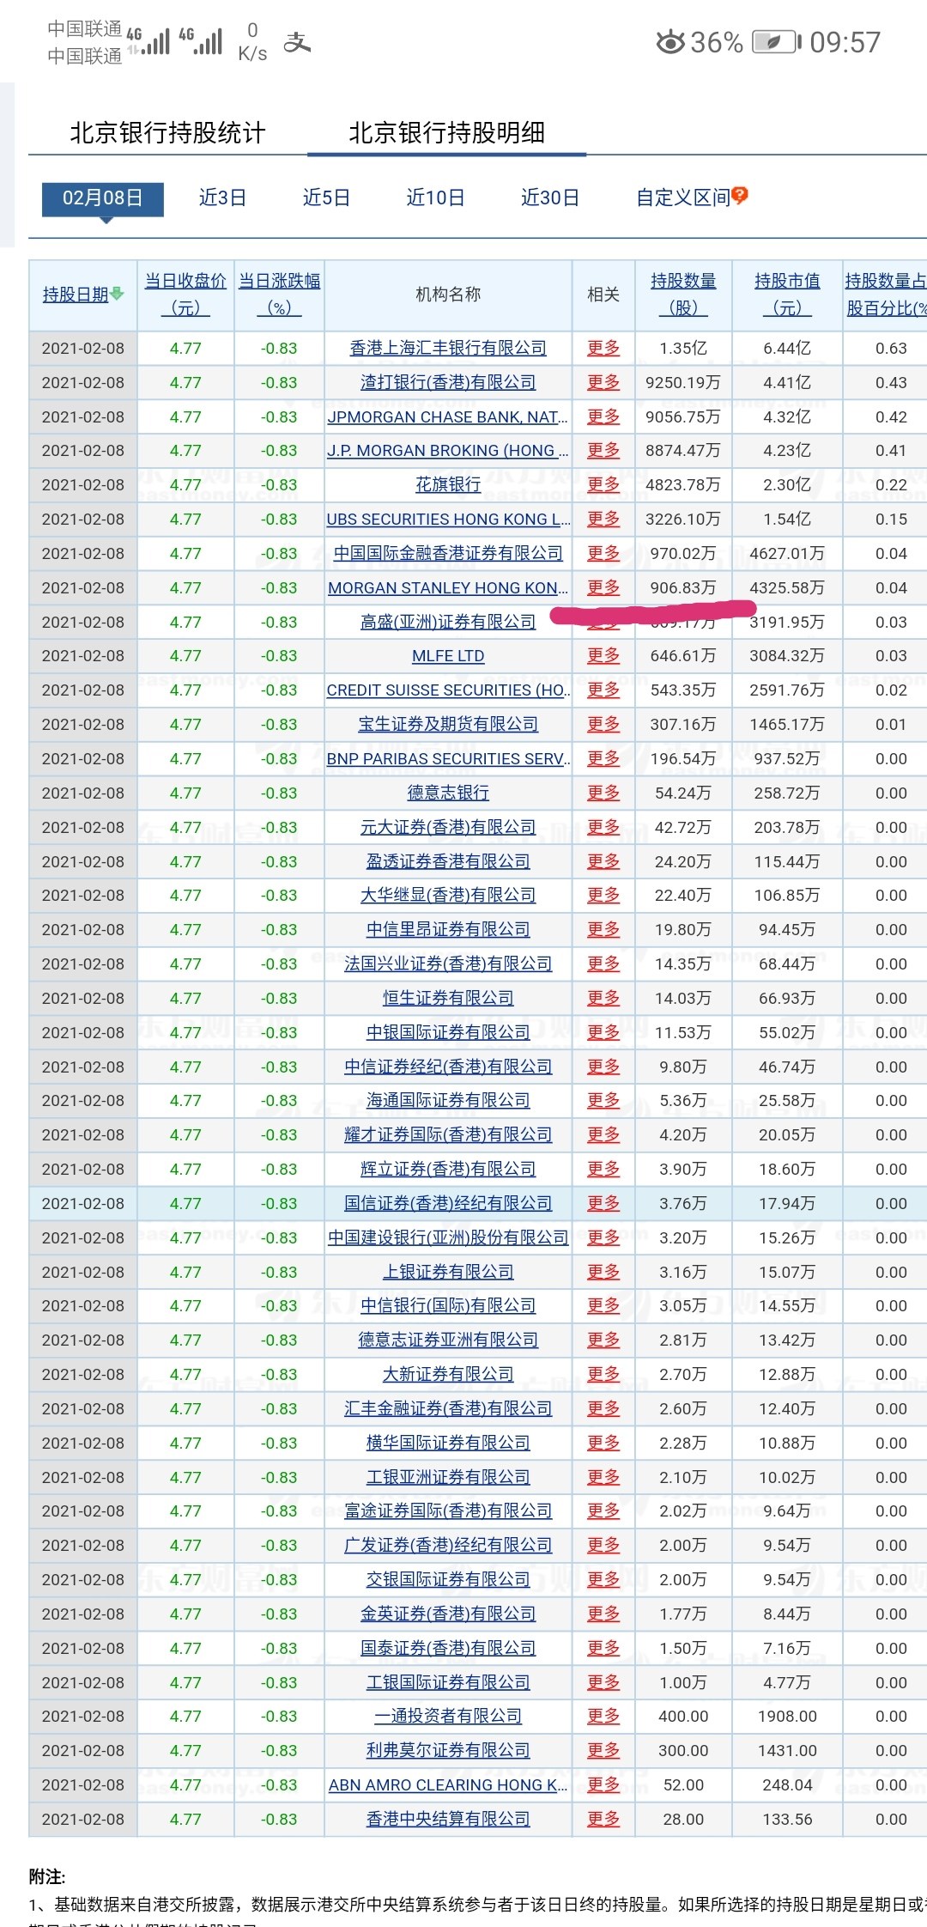Open 中国国际金融香港证券有限公司 link
The image size is (927, 1927).
coord(448,554)
